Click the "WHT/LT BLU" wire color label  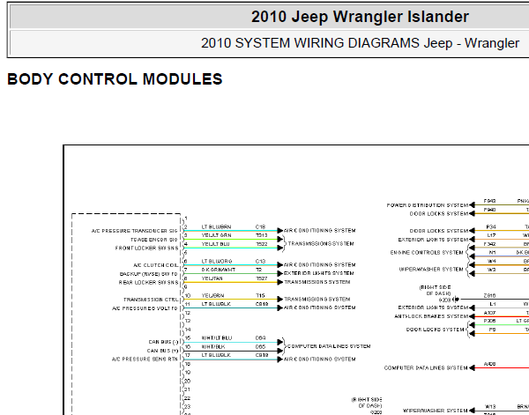(217, 338)
